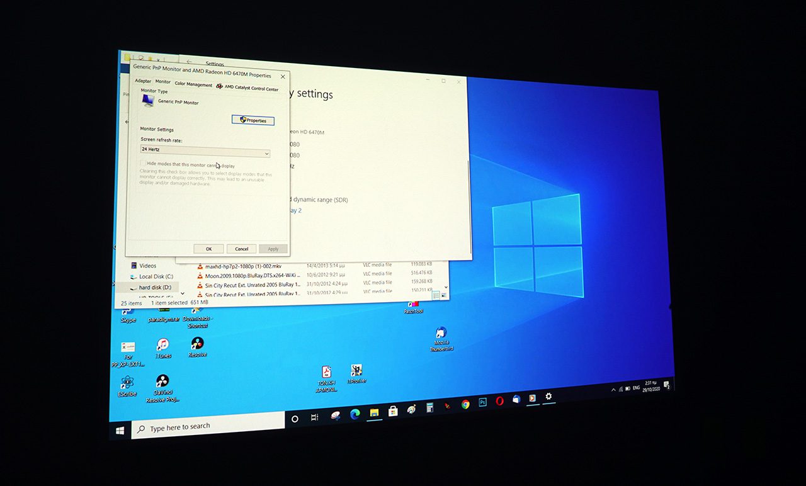Open the AMD Catalyst Control Center tab

coord(247,88)
